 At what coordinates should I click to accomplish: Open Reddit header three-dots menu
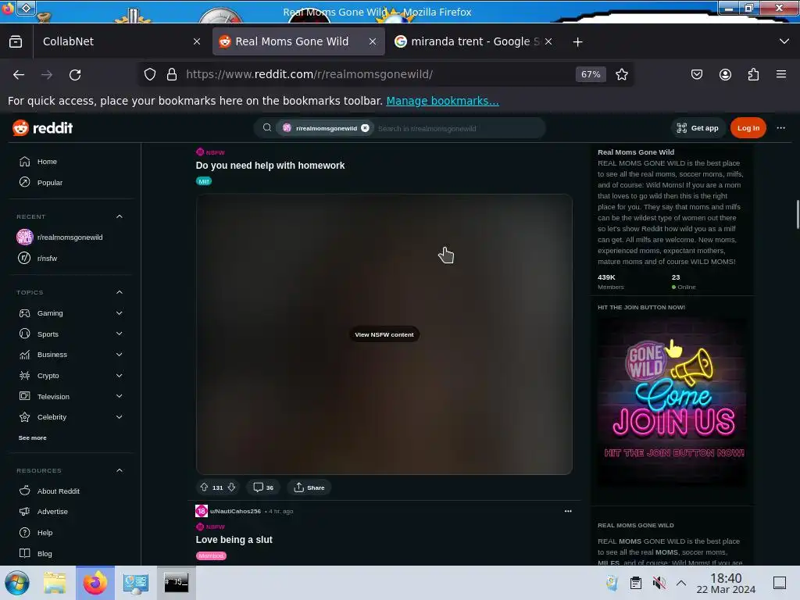click(x=780, y=128)
